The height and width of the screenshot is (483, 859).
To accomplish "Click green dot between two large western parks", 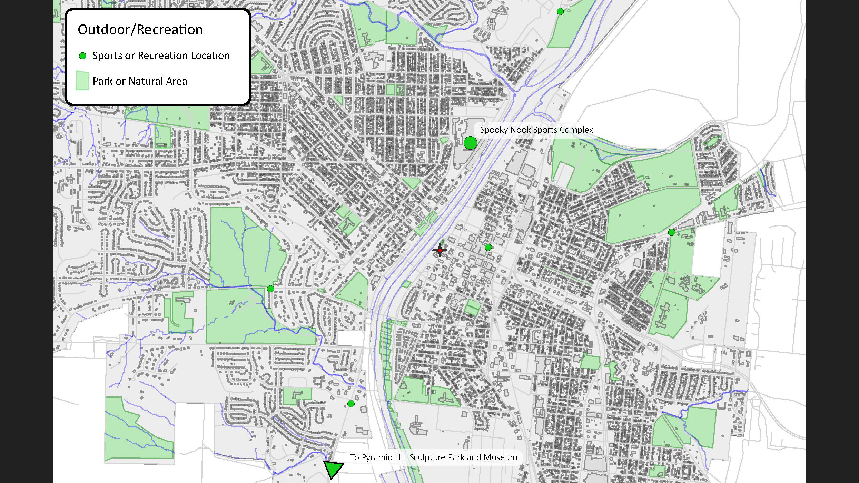I will pyautogui.click(x=270, y=289).
